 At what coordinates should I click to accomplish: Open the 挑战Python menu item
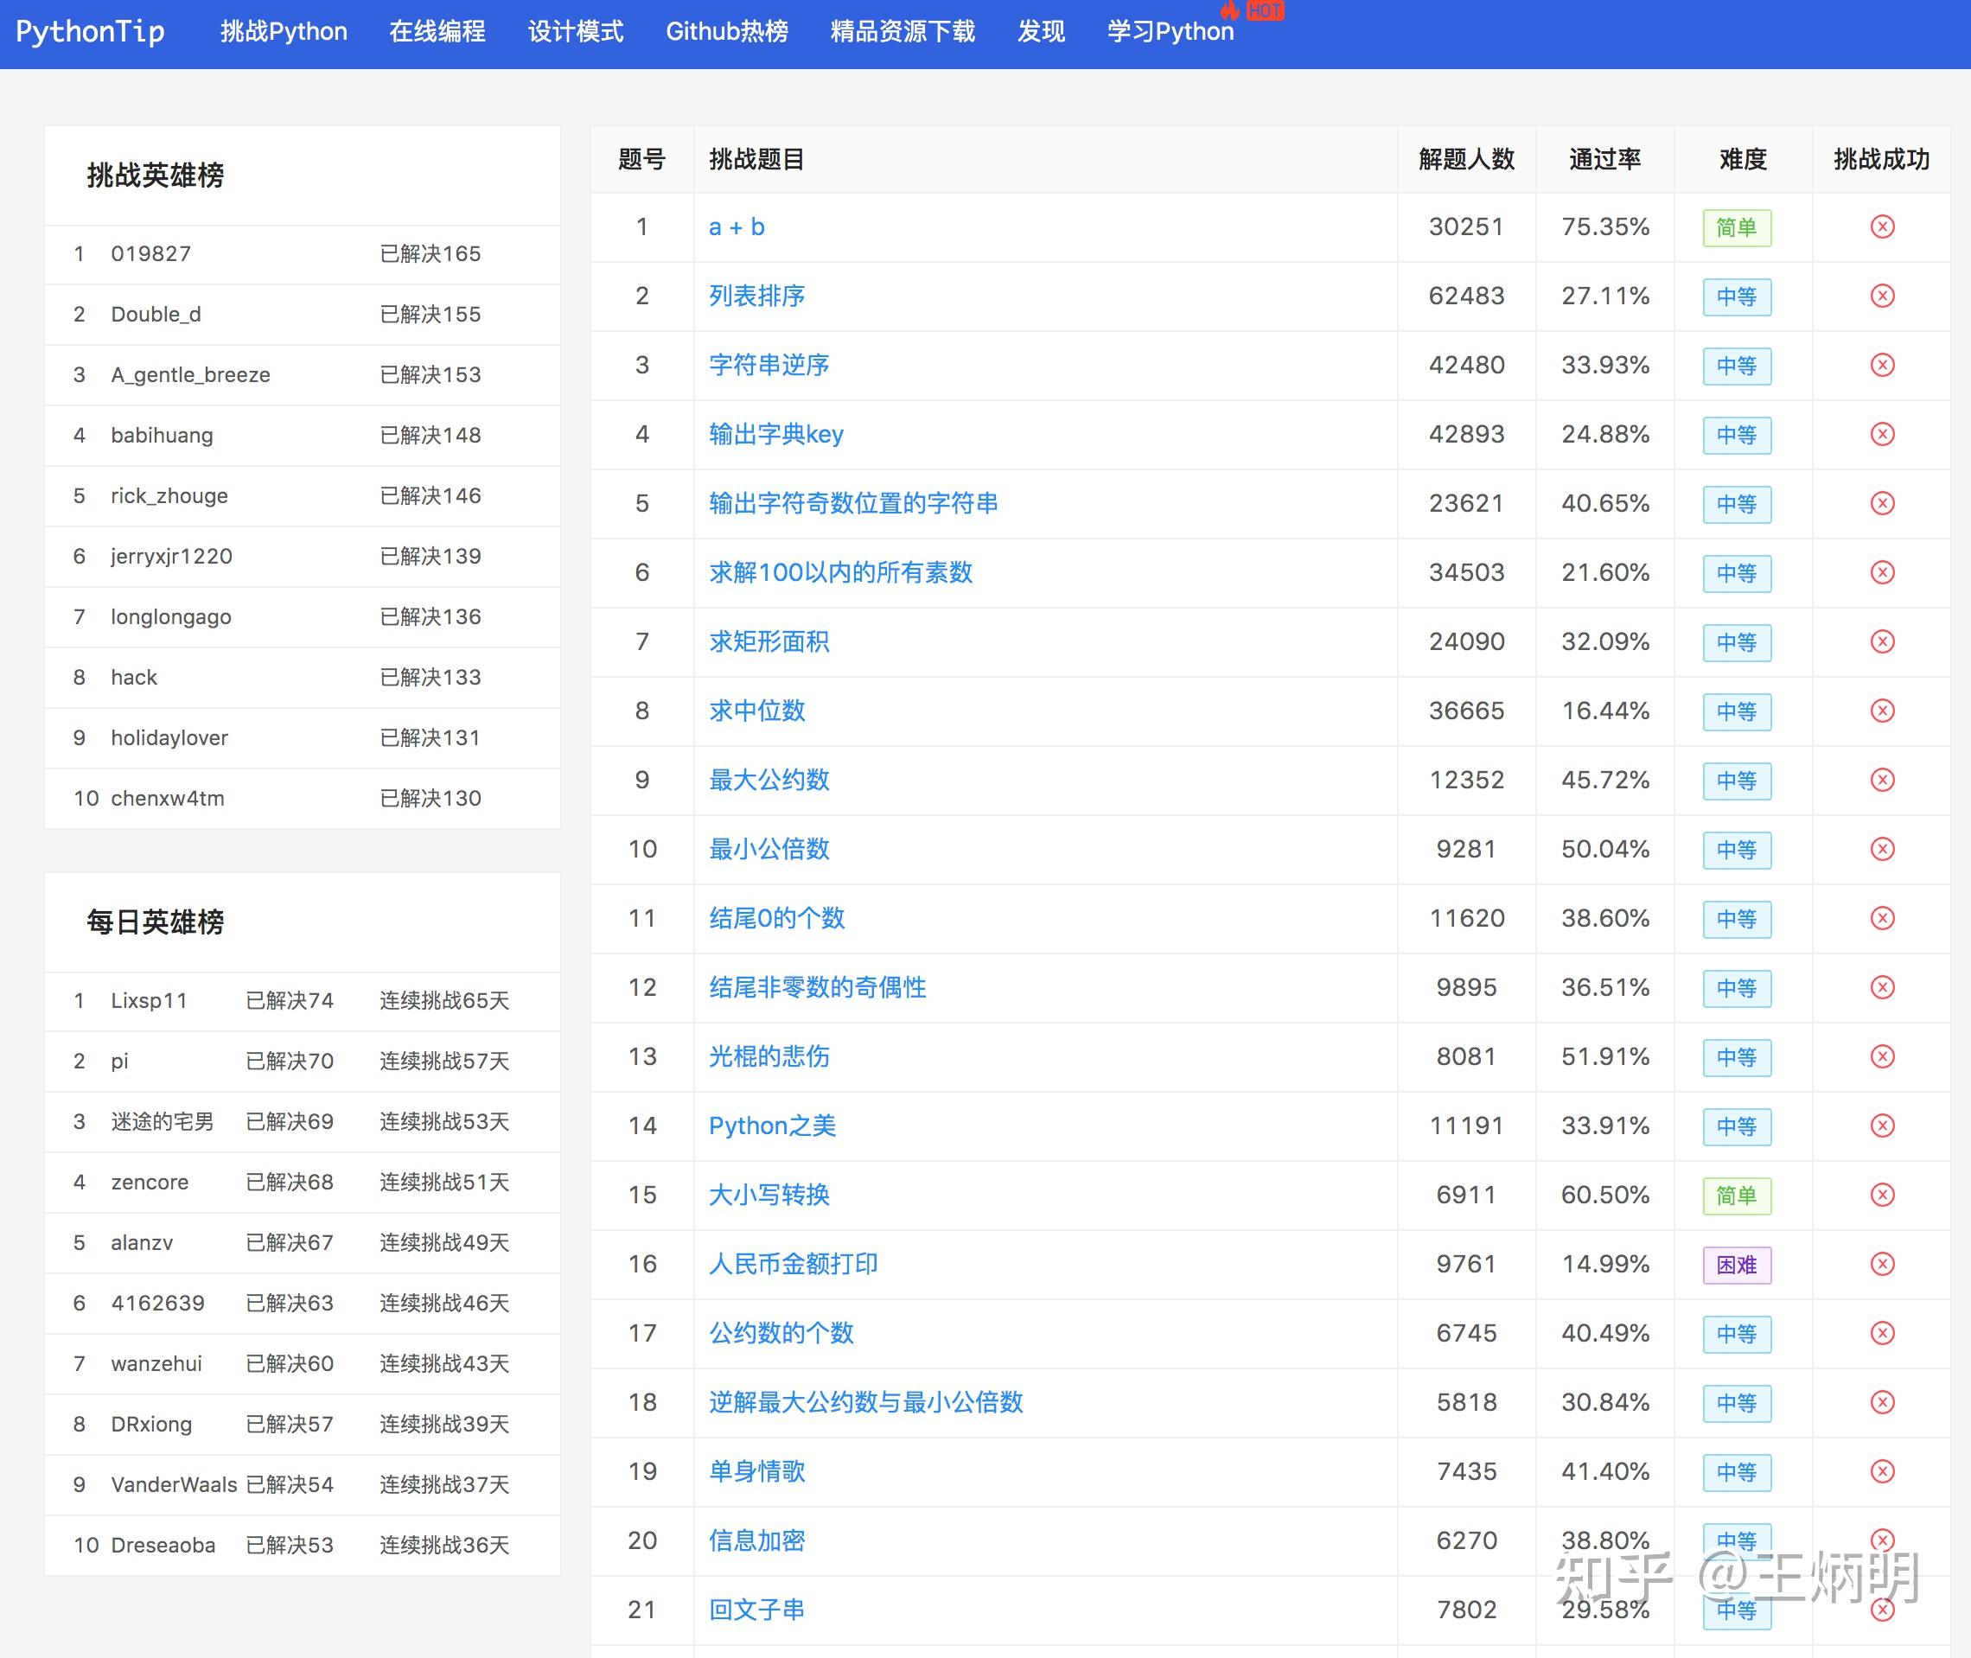(x=284, y=31)
